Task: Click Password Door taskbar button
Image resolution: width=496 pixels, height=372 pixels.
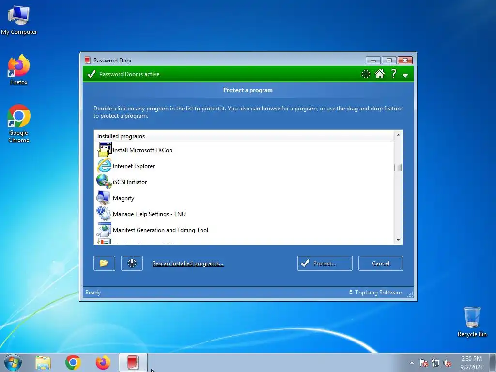Action: [133, 362]
